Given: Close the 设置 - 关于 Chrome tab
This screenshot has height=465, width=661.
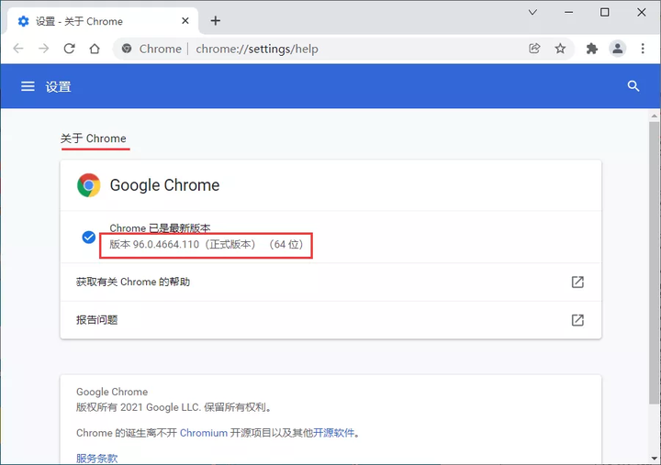Looking at the screenshot, I should pyautogui.click(x=185, y=21).
